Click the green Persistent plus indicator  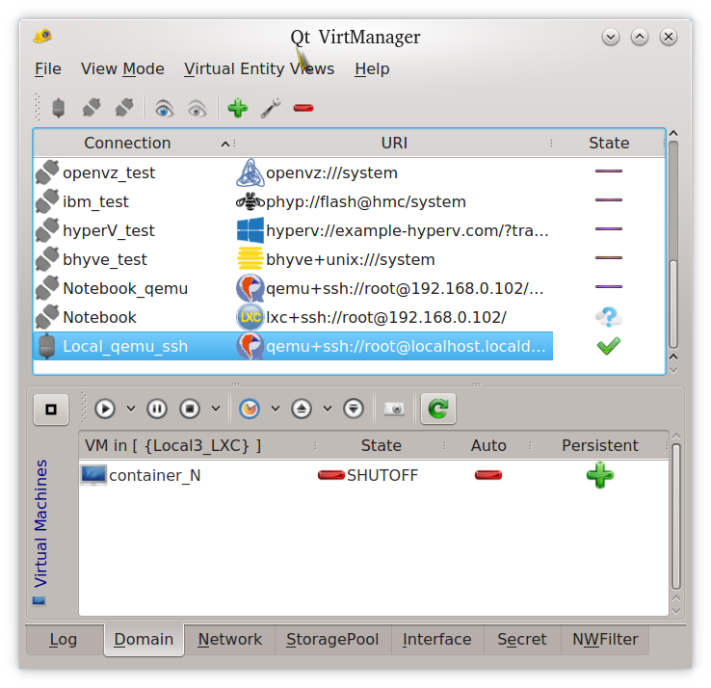[600, 475]
